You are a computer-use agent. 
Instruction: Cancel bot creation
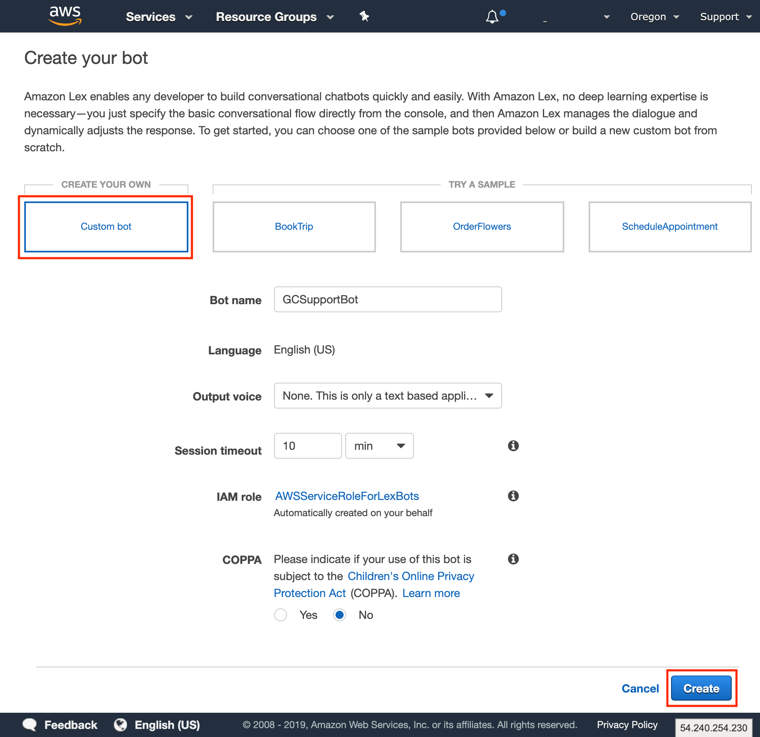(640, 688)
